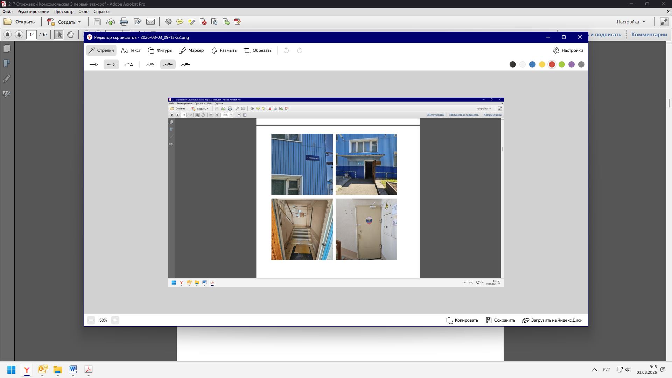Open page thumbnails panel in Acrobat sidebar

[7, 48]
